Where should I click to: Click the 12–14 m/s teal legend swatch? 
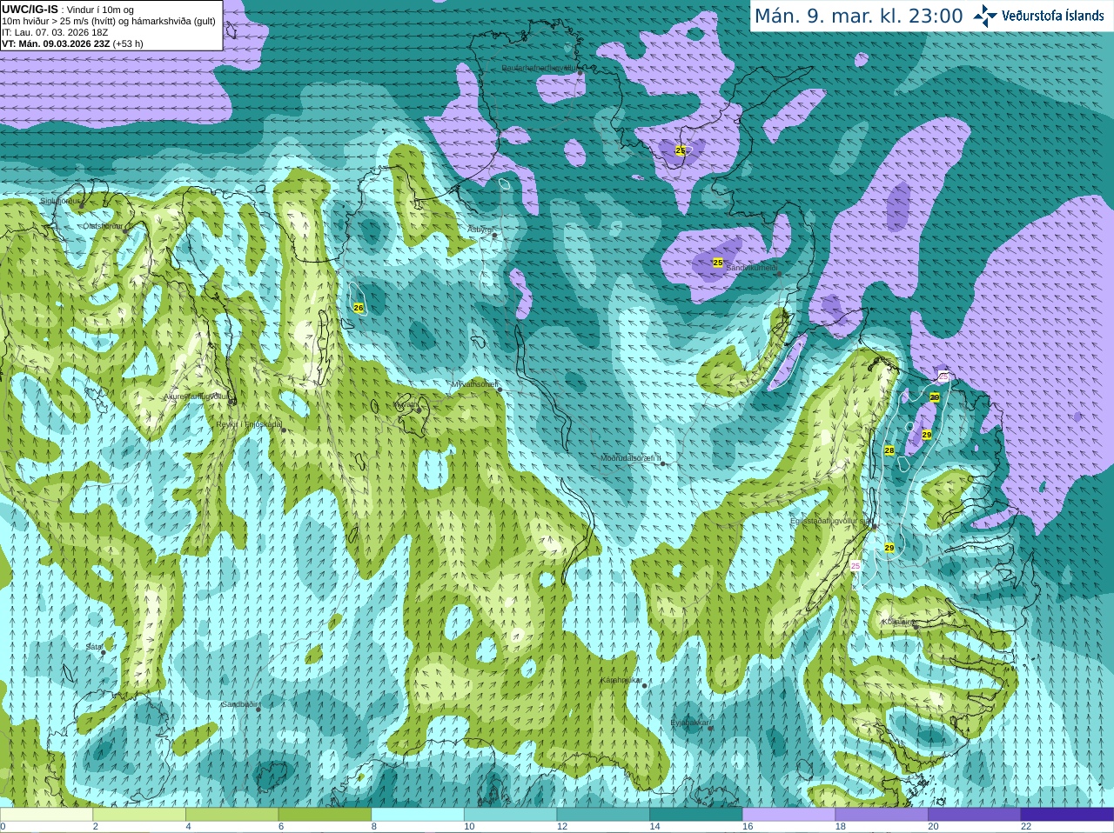[x=603, y=815]
